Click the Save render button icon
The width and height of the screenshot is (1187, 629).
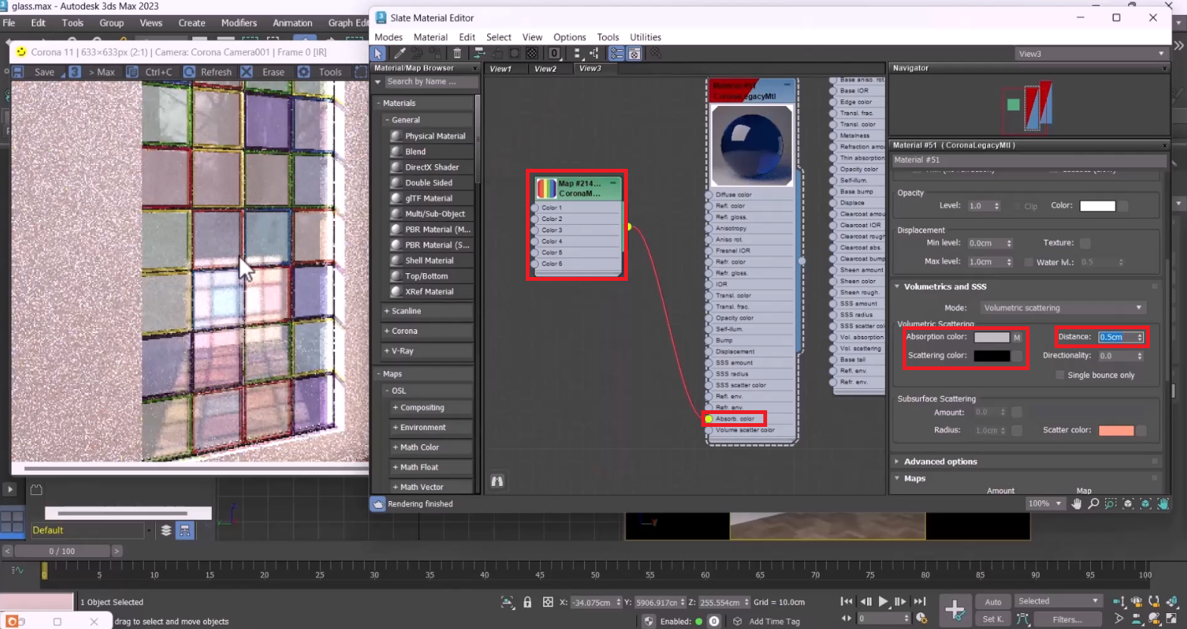click(19, 72)
